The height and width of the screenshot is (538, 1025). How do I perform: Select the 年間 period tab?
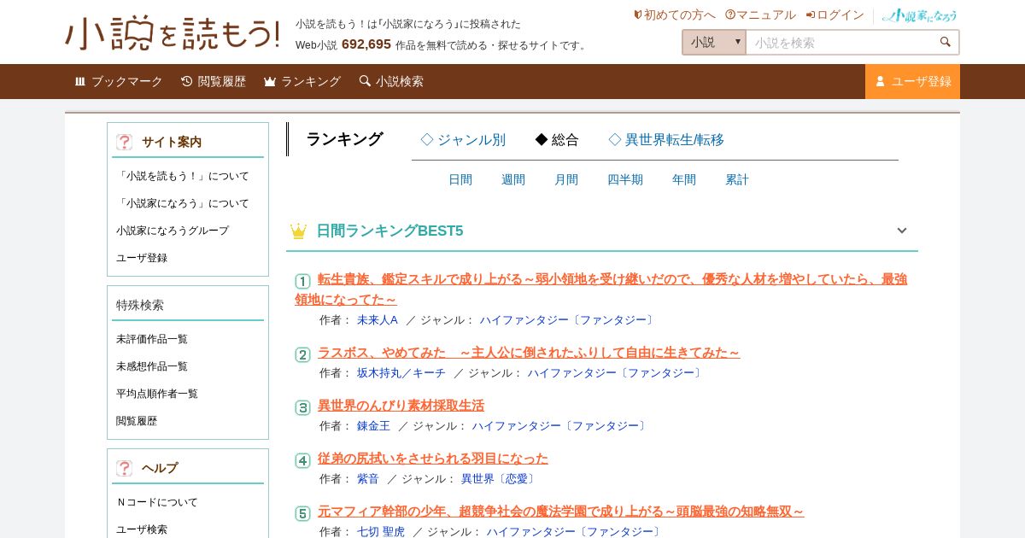pyautogui.click(x=684, y=179)
